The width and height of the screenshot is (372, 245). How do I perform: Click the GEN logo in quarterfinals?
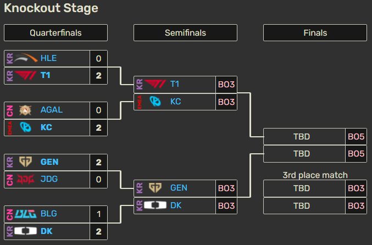coord(25,162)
